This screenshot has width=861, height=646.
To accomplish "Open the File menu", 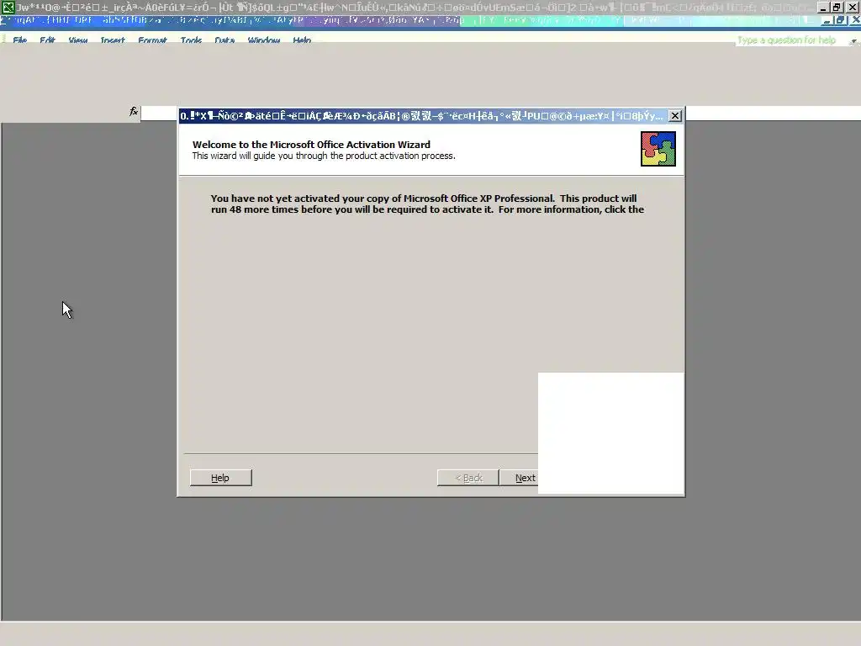I will [20, 40].
